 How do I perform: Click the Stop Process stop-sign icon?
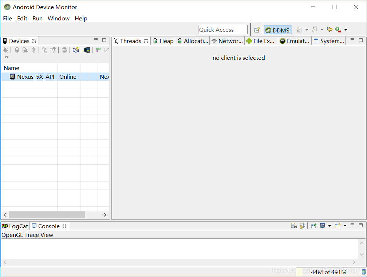[64, 50]
